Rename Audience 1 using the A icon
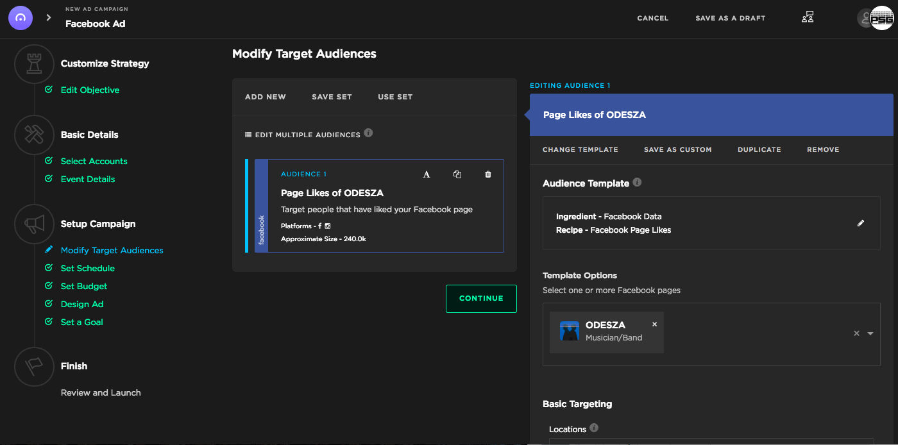This screenshot has height=445, width=898. tap(427, 174)
